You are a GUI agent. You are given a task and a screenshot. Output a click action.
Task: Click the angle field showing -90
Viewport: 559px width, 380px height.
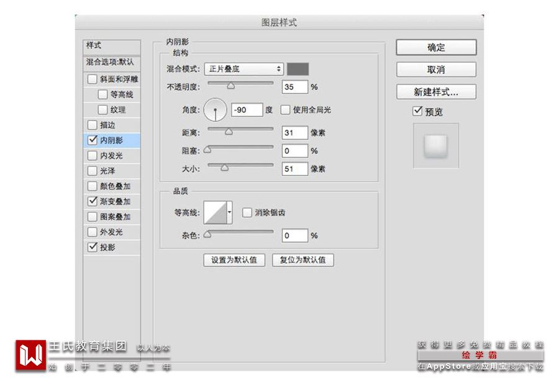[x=247, y=109]
